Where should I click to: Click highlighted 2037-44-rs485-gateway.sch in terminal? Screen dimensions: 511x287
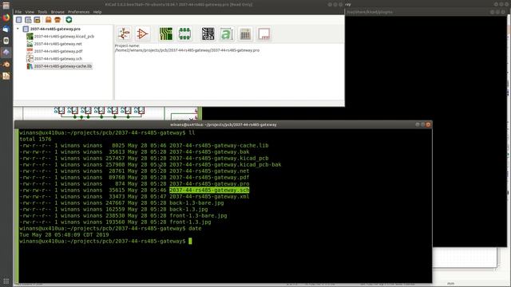coord(209,190)
